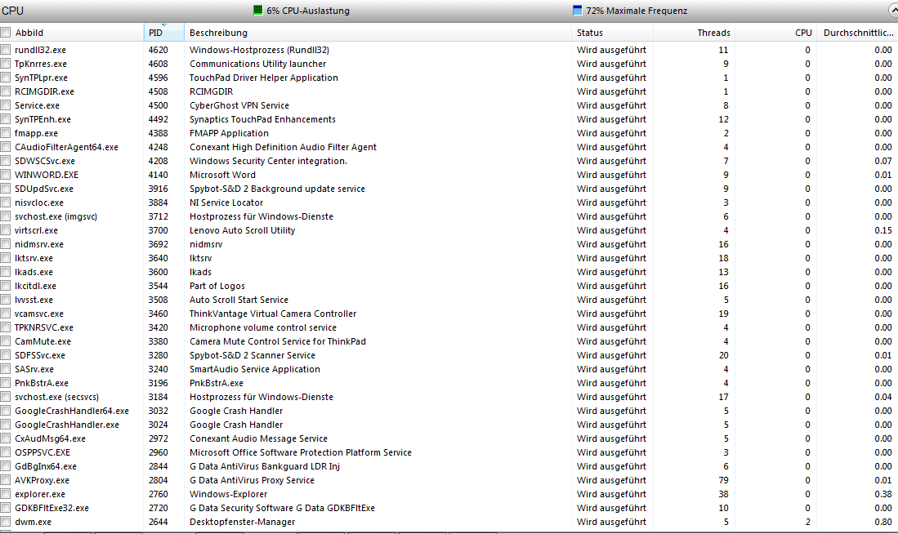
Task: Tick the svchost.exe (imgsvc) checkbox
Action: (x=6, y=216)
